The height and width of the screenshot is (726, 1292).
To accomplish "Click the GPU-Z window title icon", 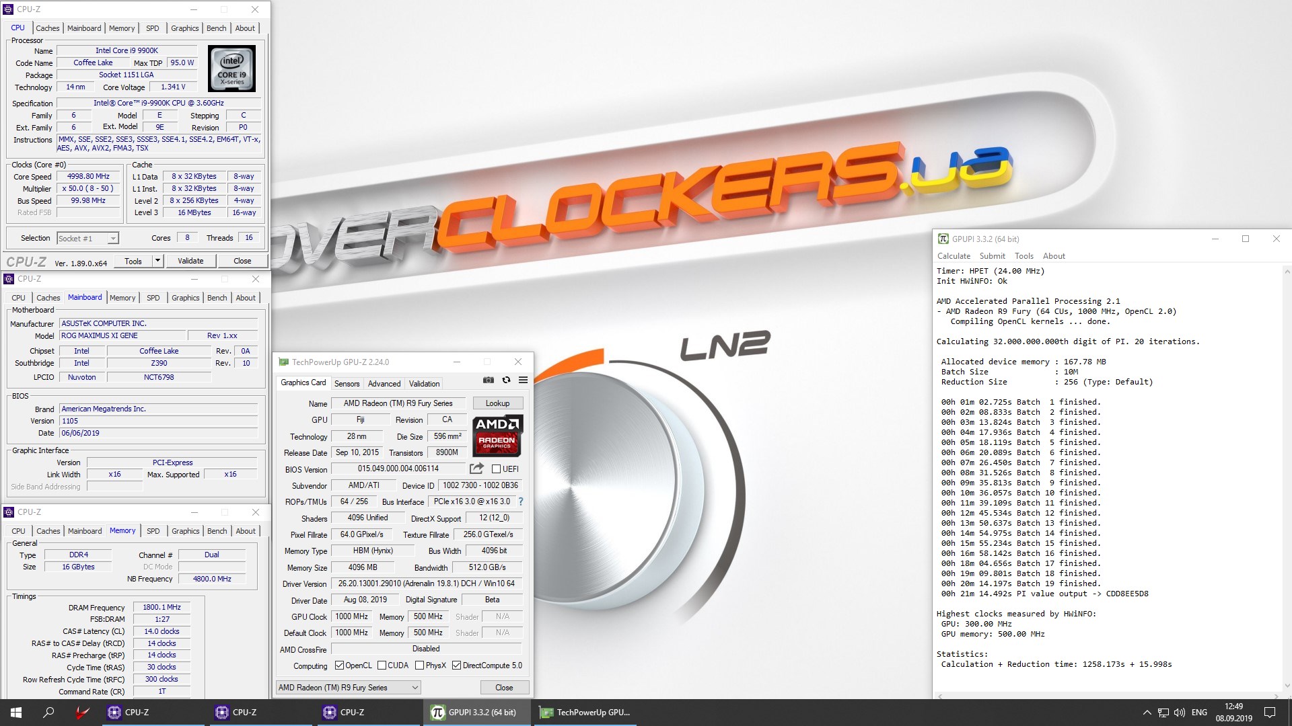I will click(283, 362).
